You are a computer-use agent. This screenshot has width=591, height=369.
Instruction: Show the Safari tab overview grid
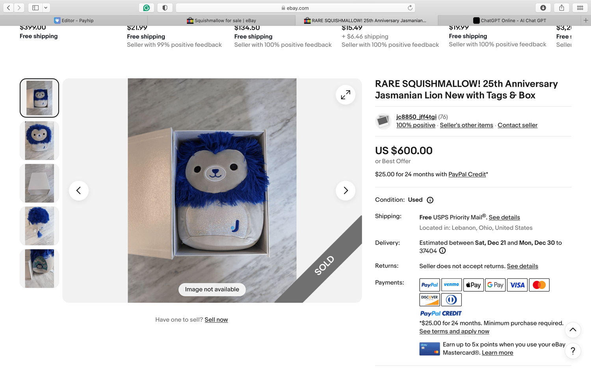[x=580, y=8]
